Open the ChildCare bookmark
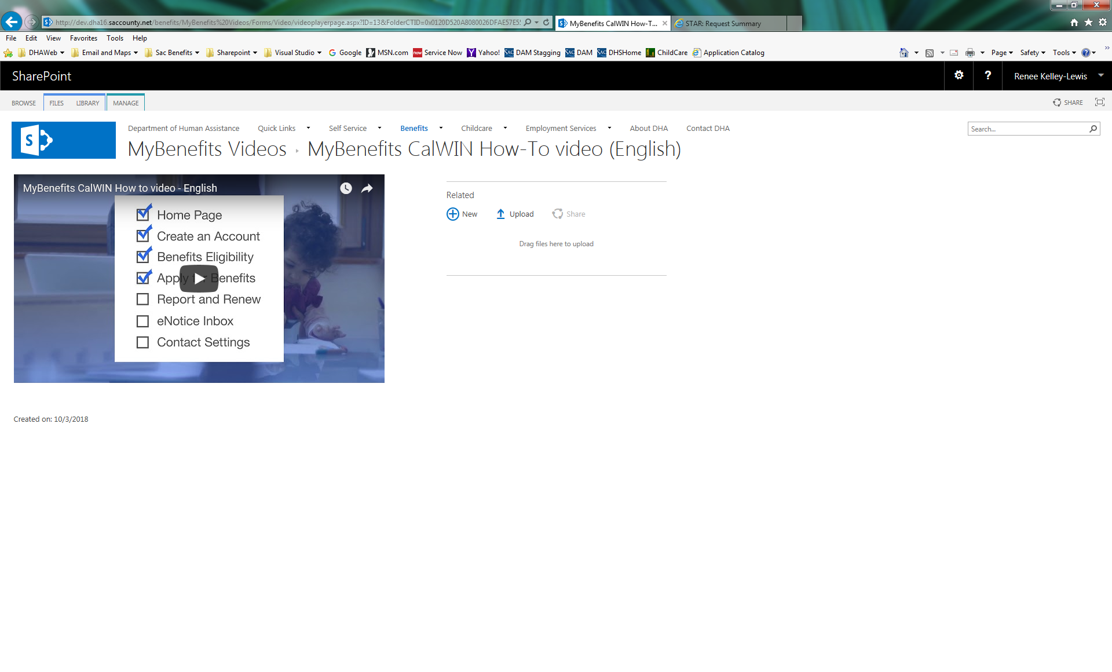 pyautogui.click(x=667, y=53)
